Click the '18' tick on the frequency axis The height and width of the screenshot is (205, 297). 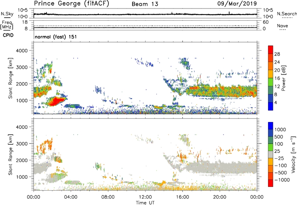click(25, 22)
